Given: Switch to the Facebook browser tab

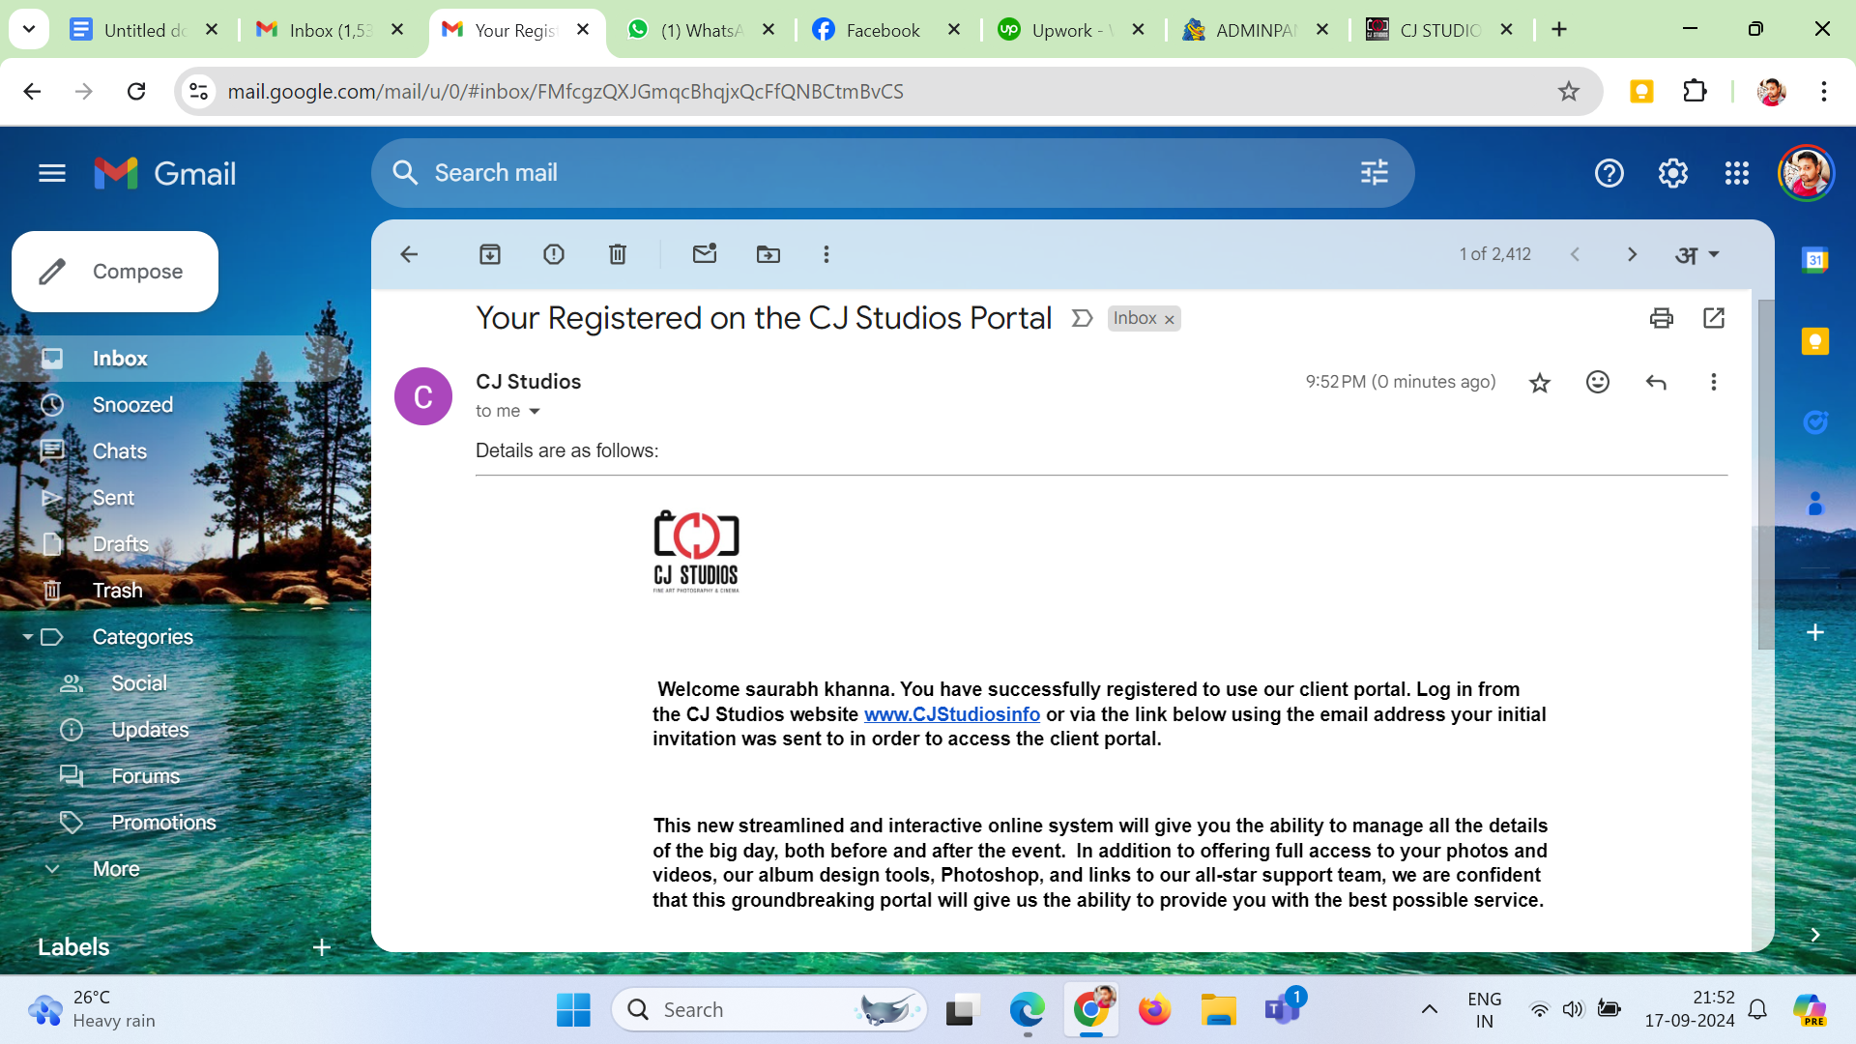Looking at the screenshot, I should [886, 30].
